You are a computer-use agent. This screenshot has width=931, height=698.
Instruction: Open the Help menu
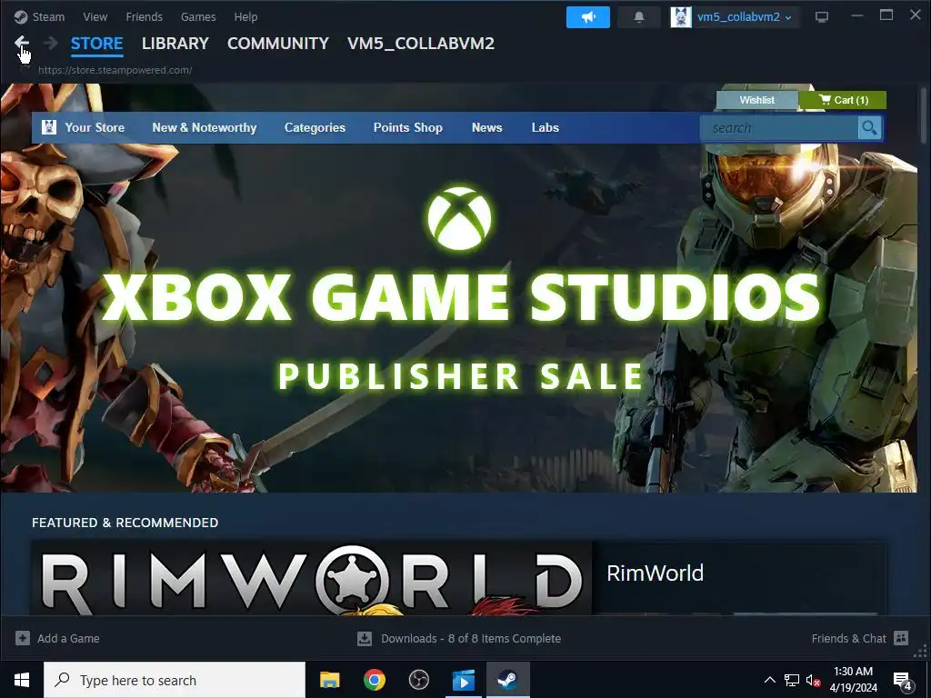245,16
